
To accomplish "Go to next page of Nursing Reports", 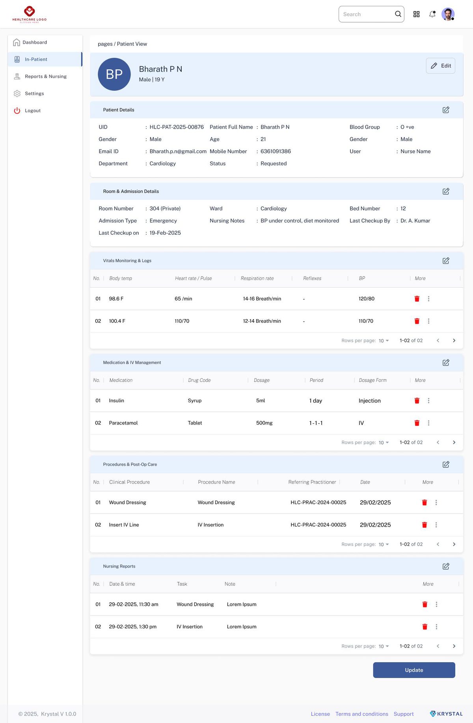I will pyautogui.click(x=454, y=646).
